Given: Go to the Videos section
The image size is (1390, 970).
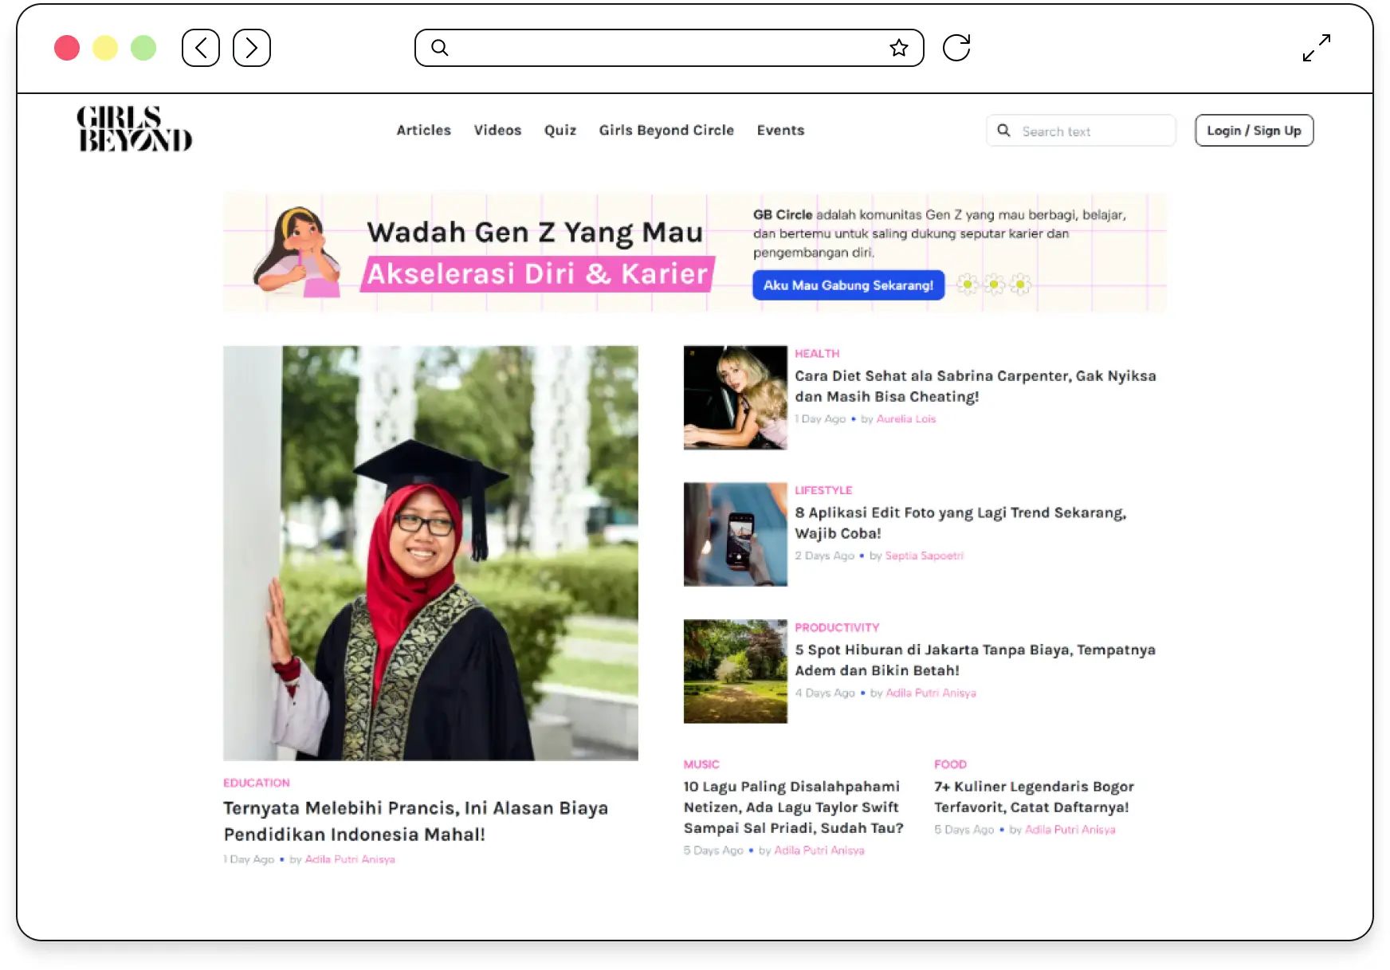Looking at the screenshot, I should point(497,130).
